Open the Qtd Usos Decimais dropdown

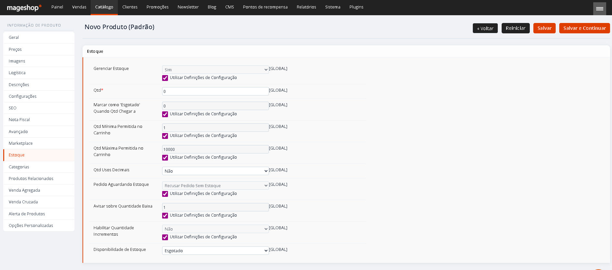[x=215, y=171]
